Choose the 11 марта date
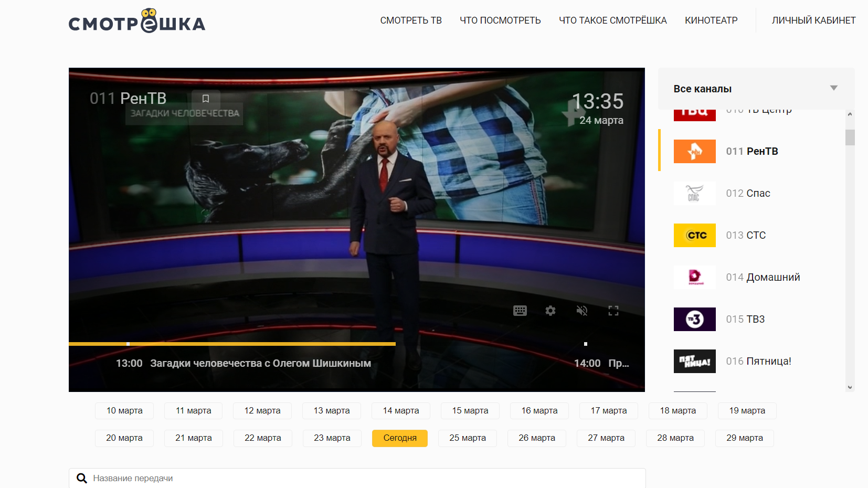This screenshot has width=868, height=488. click(x=194, y=411)
